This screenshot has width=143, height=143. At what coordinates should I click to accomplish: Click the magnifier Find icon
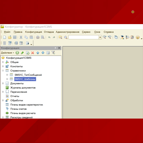pos(66,37)
